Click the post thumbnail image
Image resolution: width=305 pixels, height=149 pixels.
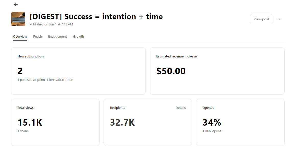(x=18, y=19)
